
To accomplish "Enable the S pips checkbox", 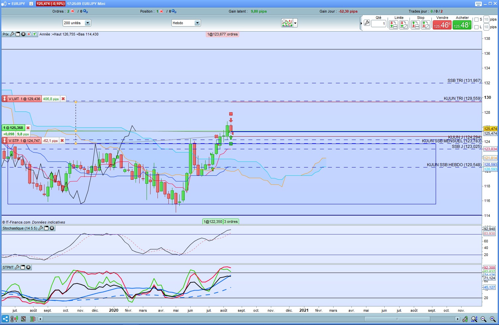I will [476, 20].
